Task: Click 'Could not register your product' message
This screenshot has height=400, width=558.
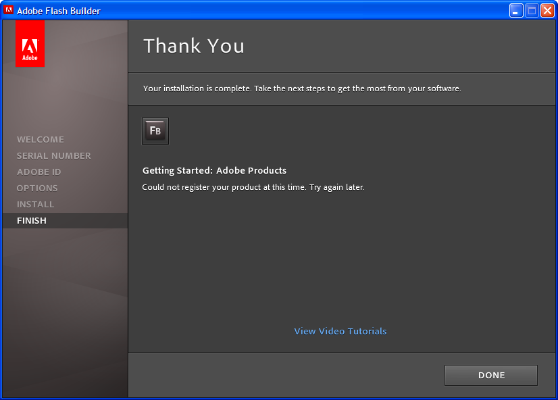Action: 253,187
